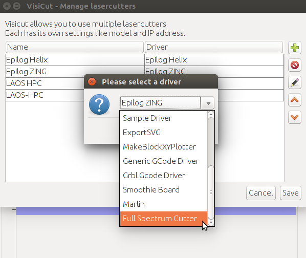306x258 pixels.
Task: Click the blue question mark icon
Action: (99, 104)
